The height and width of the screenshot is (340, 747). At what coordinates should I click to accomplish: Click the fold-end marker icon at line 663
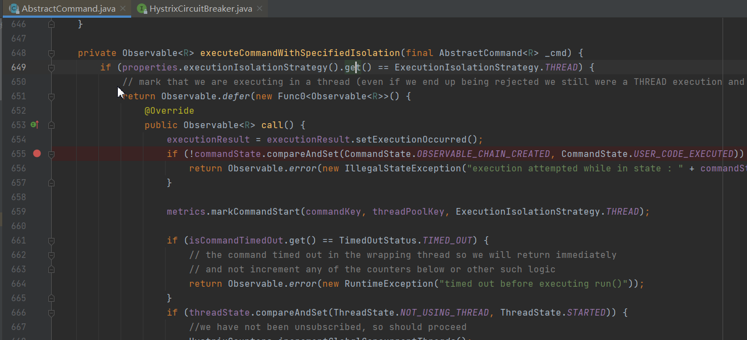51,269
